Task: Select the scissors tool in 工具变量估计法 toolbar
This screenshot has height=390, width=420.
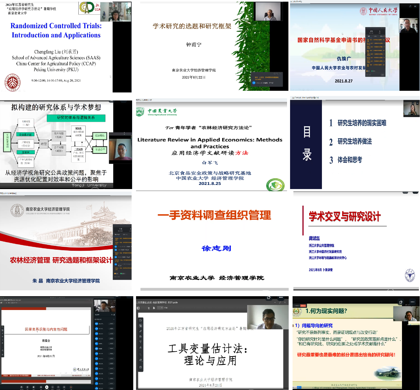Action: point(140,347)
